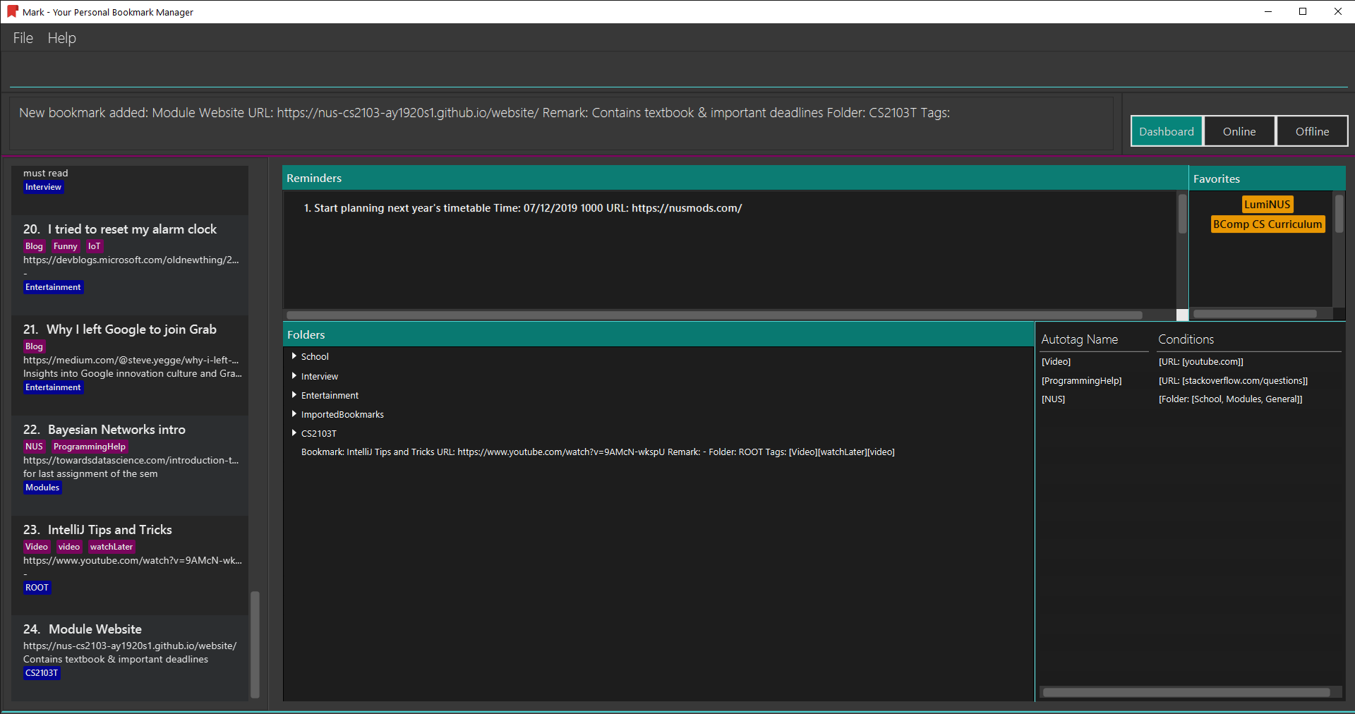Click the medium.com steve.yegge URL

point(131,361)
